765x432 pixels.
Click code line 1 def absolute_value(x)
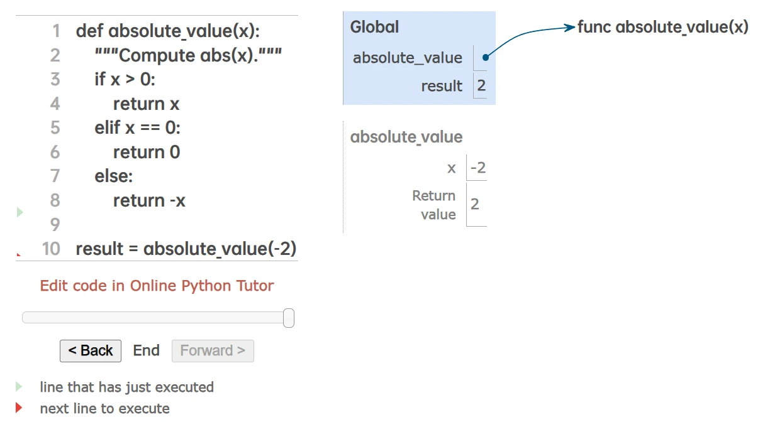[167, 31]
